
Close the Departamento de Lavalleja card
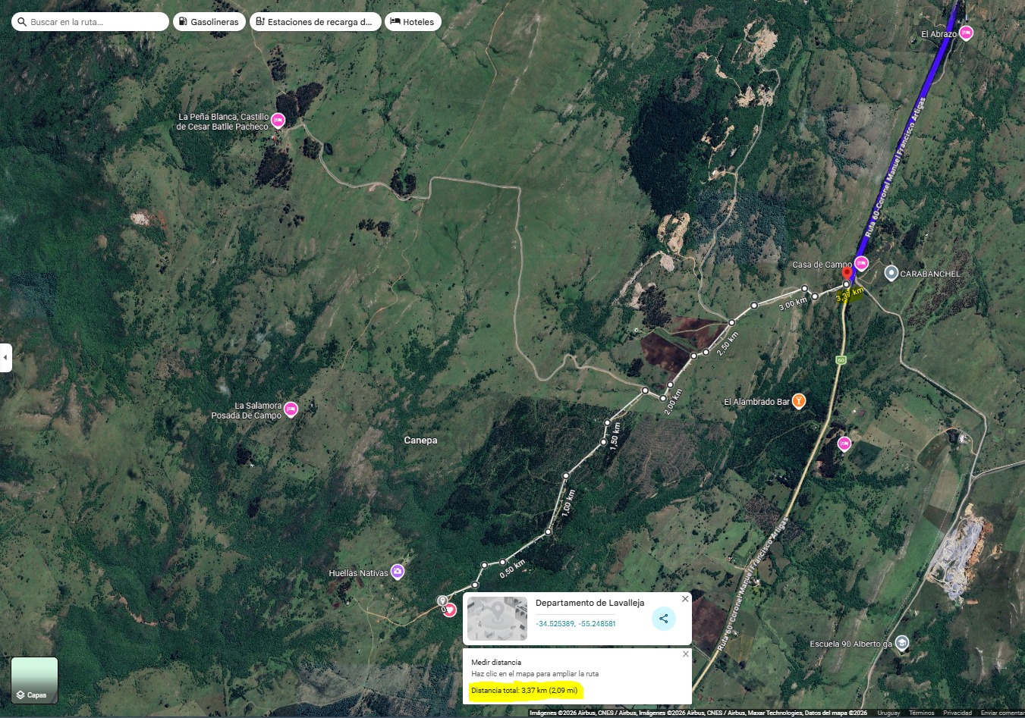click(685, 599)
